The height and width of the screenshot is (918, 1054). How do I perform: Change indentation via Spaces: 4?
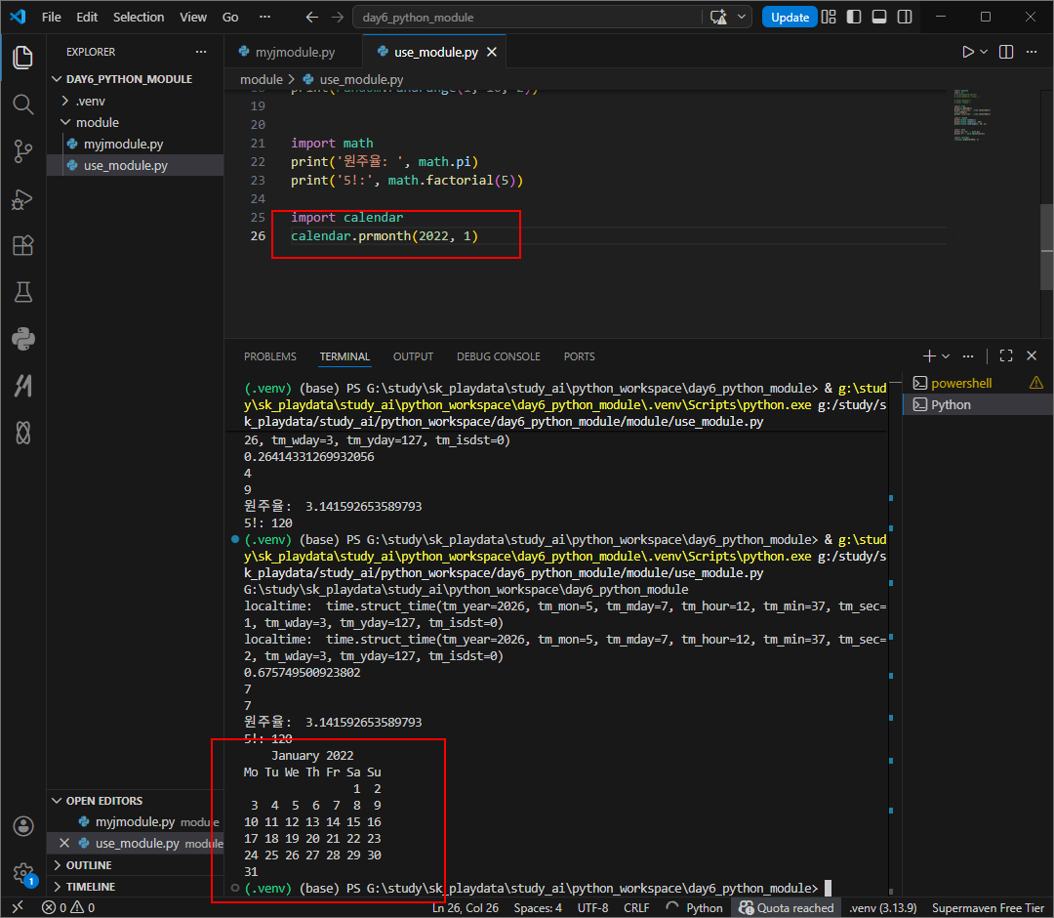coord(538,908)
